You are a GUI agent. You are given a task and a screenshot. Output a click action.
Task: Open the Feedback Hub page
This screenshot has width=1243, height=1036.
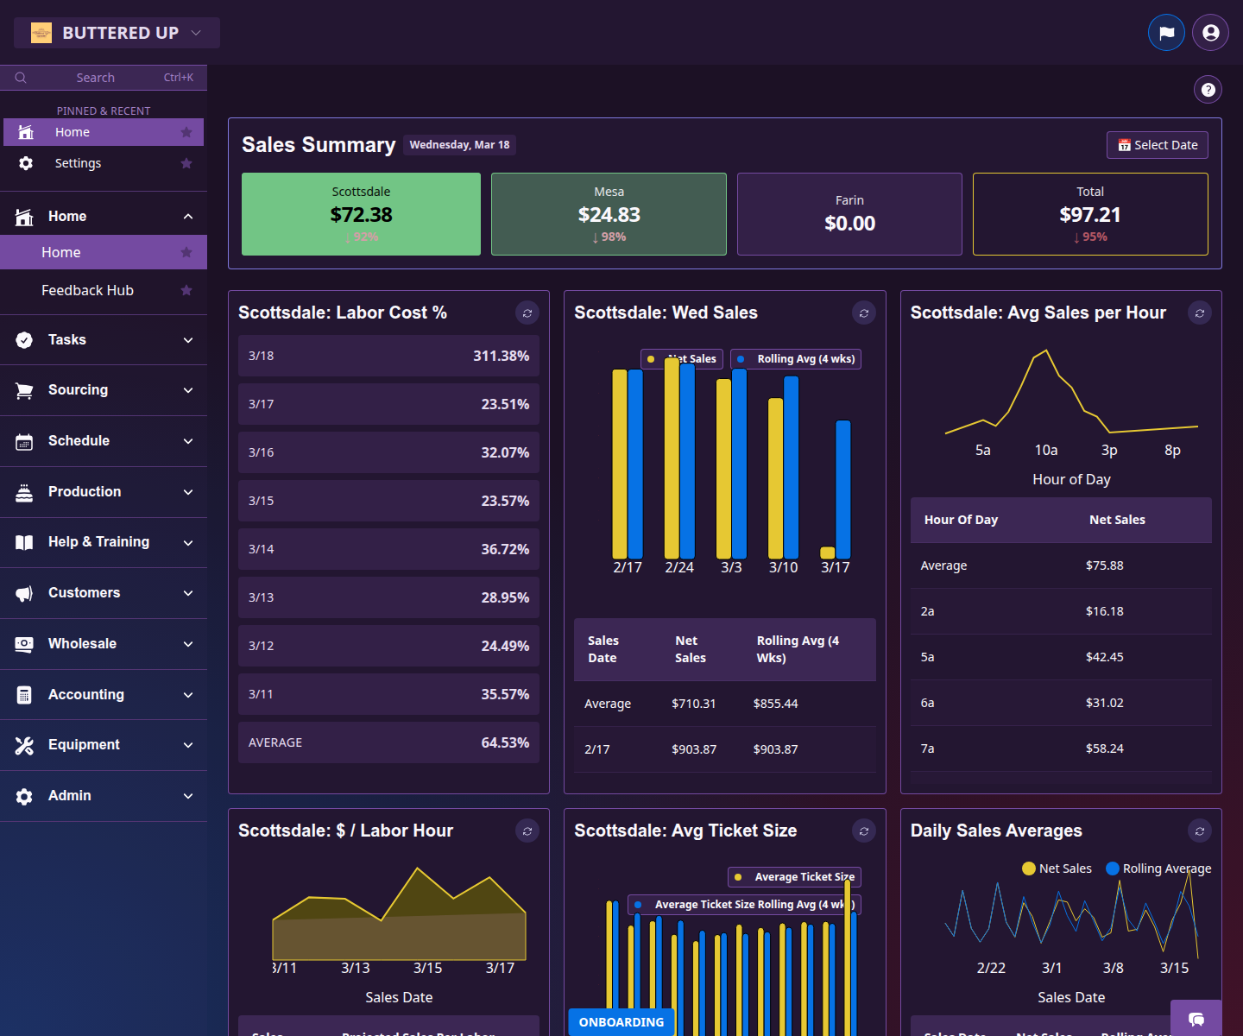click(x=87, y=291)
